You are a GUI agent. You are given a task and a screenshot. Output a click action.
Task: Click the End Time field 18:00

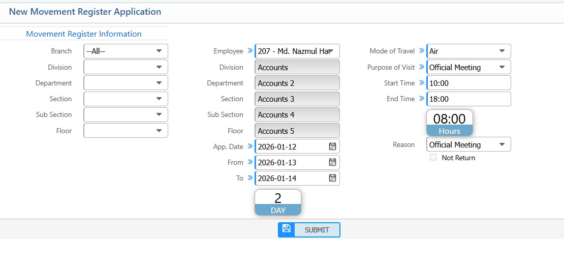tap(468, 99)
